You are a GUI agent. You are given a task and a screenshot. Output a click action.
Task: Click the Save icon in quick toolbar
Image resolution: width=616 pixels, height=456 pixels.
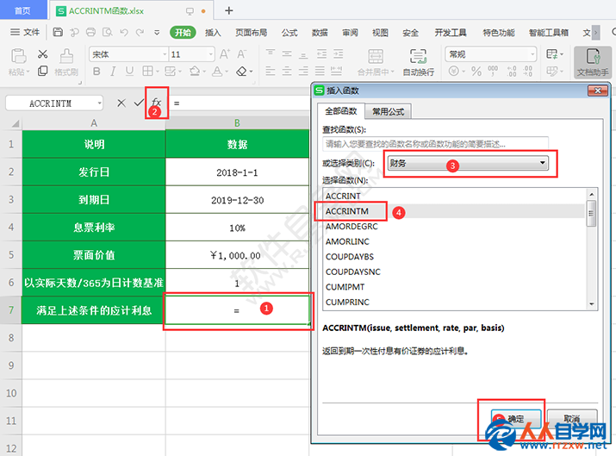pos(58,32)
